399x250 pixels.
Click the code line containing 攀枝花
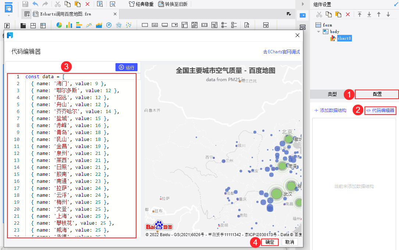click(72, 223)
